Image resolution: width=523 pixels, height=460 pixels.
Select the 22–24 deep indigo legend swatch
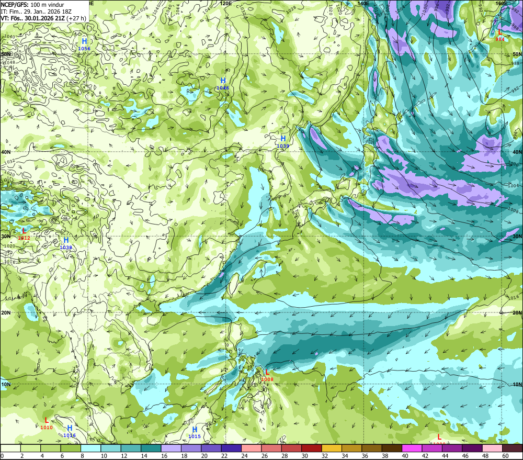coord(232,448)
